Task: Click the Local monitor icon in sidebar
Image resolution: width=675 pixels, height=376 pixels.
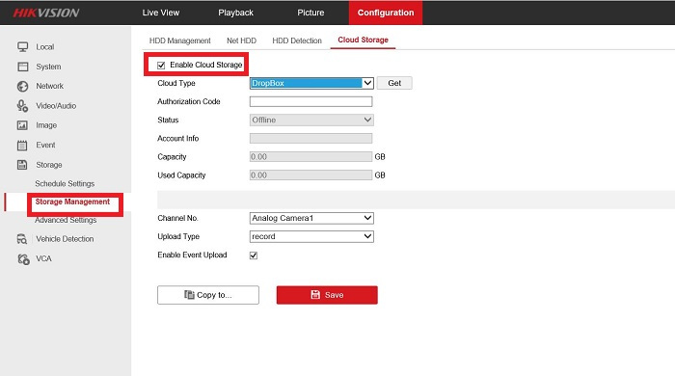Action: [23, 47]
